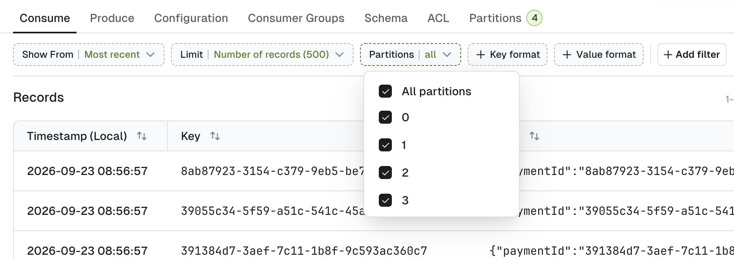This screenshot has height=258, width=734.
Task: Click key 391384d7-3aef-7c11-1b8f-9c593ac360c7
Action: 304,251
